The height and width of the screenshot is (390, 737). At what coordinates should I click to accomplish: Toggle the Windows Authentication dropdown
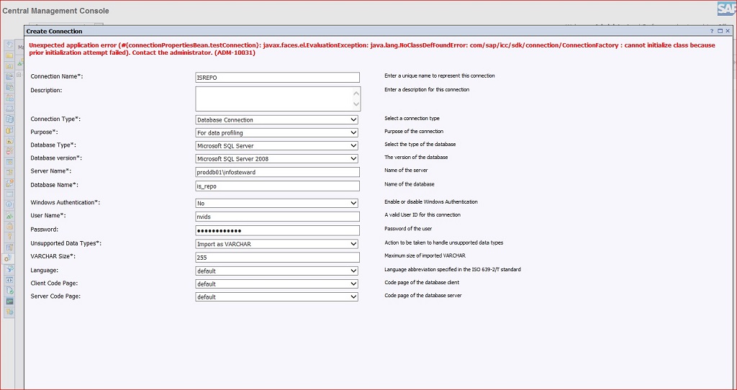[x=276, y=204]
